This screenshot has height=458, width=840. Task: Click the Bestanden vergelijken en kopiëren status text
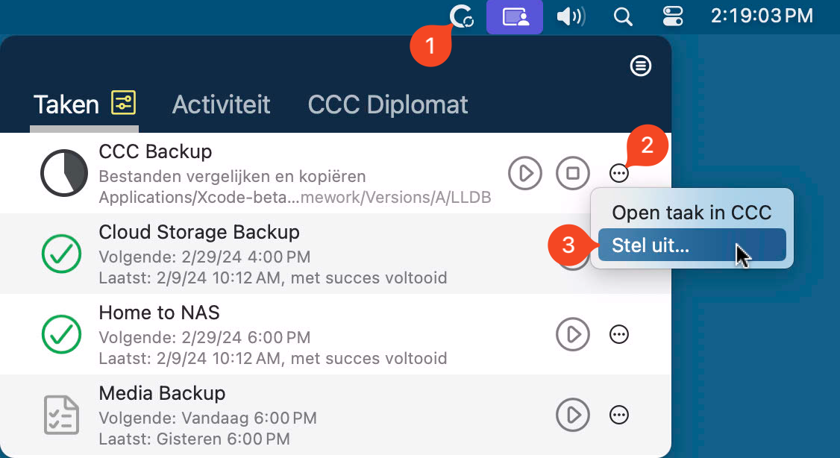click(233, 176)
